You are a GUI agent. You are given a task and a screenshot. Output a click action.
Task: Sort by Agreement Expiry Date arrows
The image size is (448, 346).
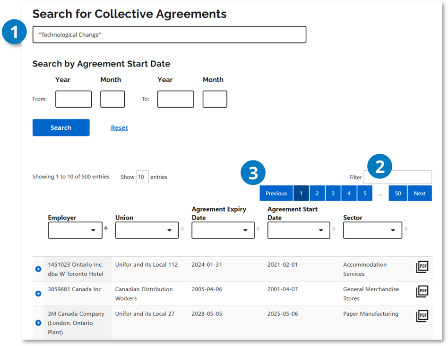tap(258, 228)
